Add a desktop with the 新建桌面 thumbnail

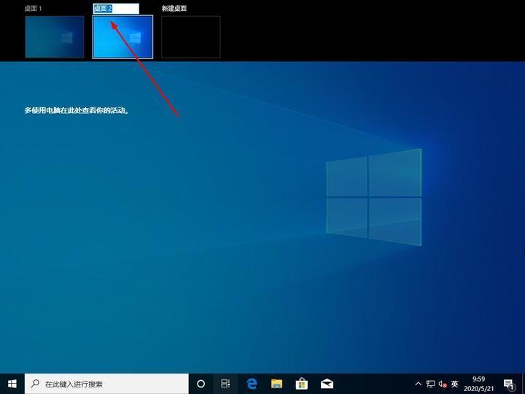[190, 36]
